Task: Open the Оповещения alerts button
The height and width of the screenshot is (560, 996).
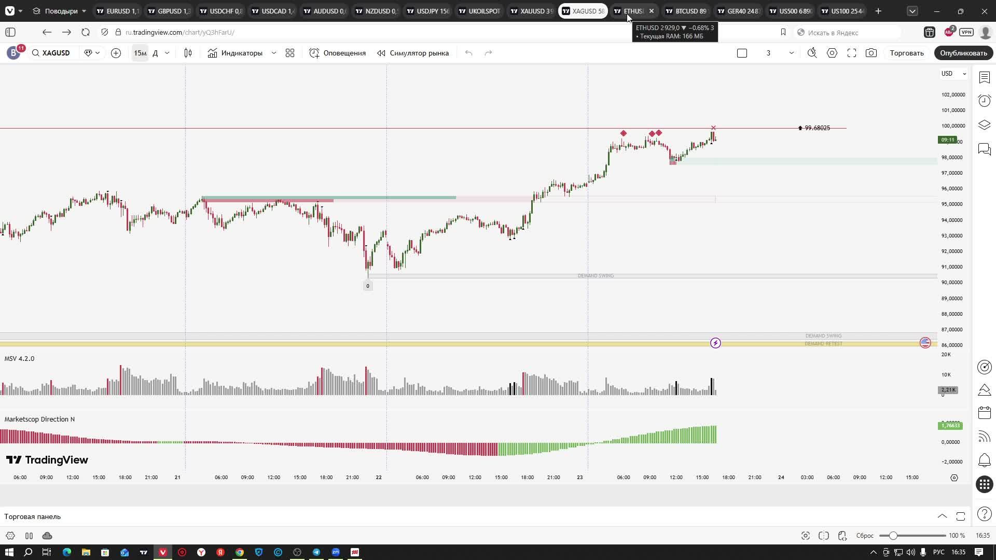Action: (x=338, y=53)
